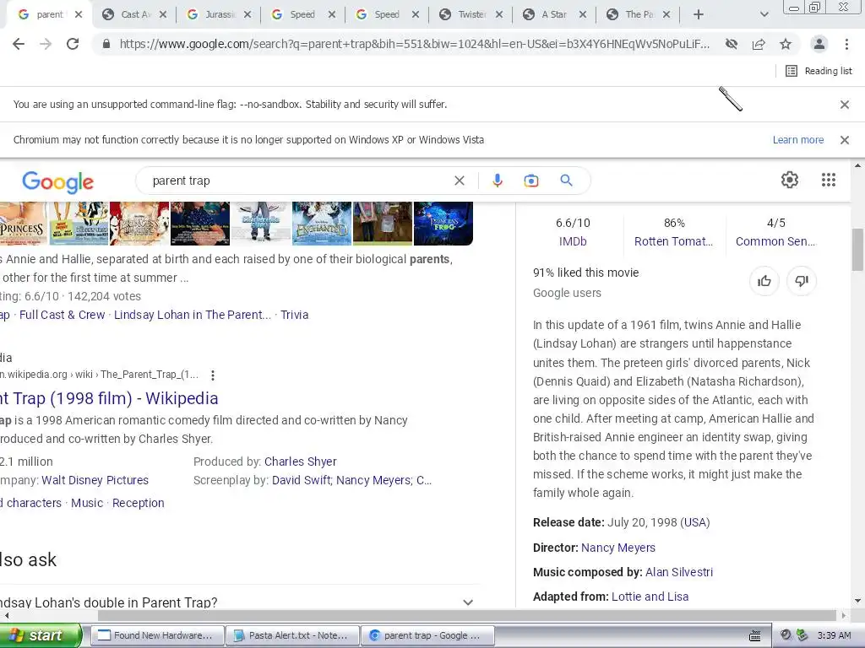
Task: Click the taskbar clock showing 3:39 AM
Action: (x=834, y=635)
